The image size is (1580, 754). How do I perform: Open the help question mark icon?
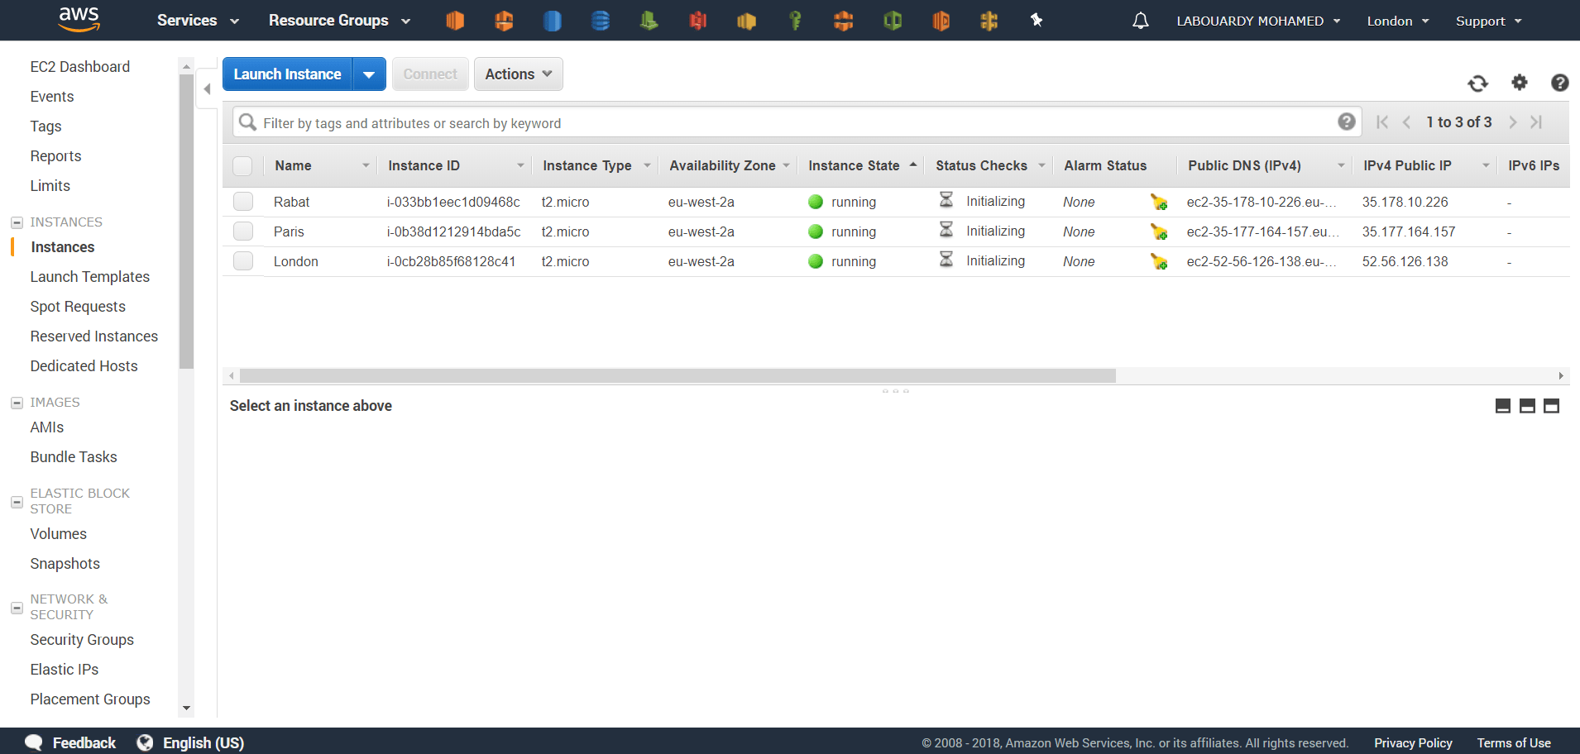click(1560, 83)
